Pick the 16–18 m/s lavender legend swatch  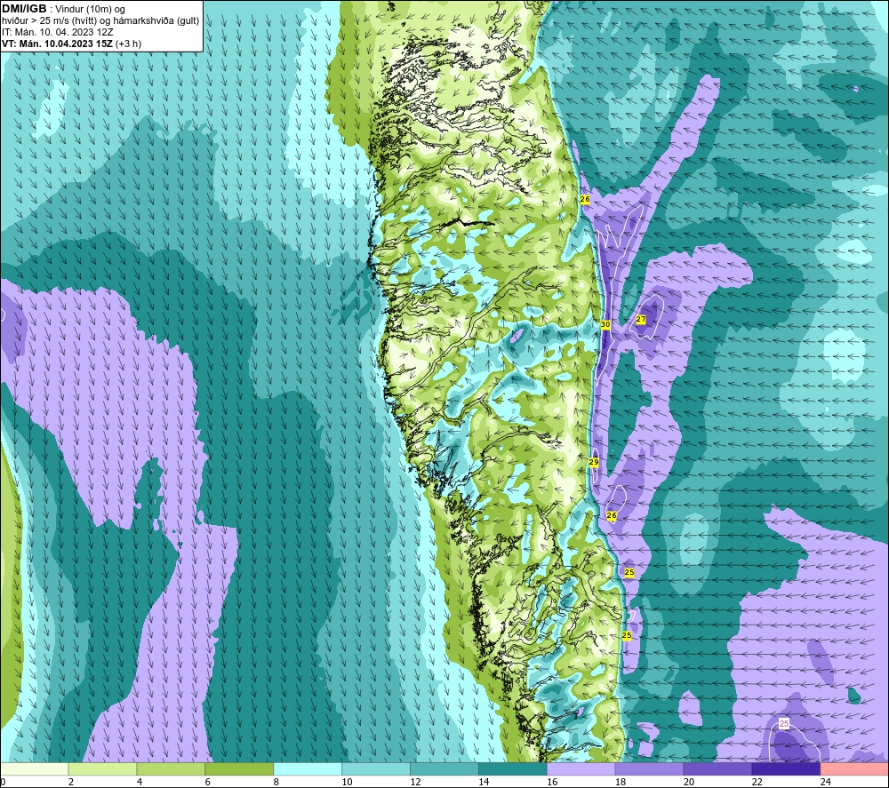tap(581, 768)
